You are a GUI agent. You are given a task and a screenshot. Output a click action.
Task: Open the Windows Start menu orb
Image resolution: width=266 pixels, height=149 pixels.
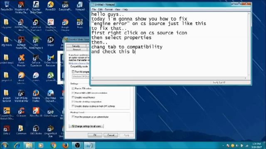[x=5, y=145]
